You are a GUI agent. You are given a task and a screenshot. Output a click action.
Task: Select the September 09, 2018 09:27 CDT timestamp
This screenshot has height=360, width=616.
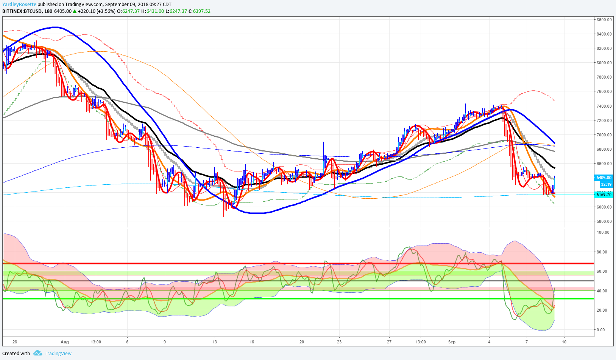click(x=138, y=5)
